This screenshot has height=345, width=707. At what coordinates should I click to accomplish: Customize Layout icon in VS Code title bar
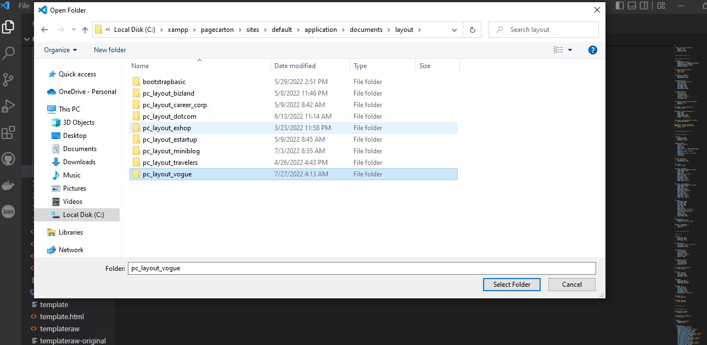tap(661, 5)
